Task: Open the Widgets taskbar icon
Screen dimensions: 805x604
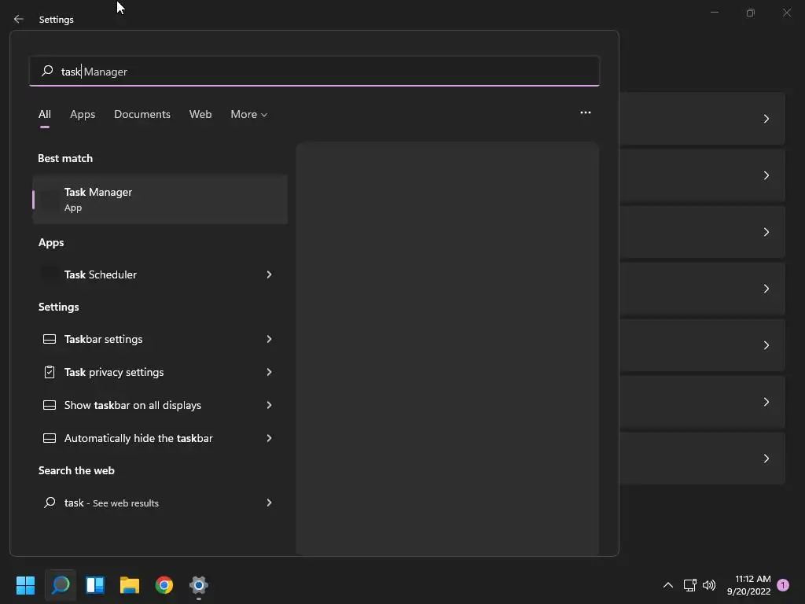Action: pyautogui.click(x=95, y=585)
